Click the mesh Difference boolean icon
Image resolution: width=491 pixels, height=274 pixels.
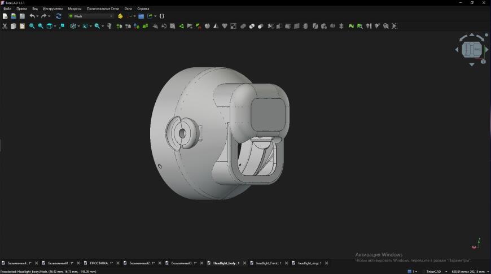click(261, 26)
